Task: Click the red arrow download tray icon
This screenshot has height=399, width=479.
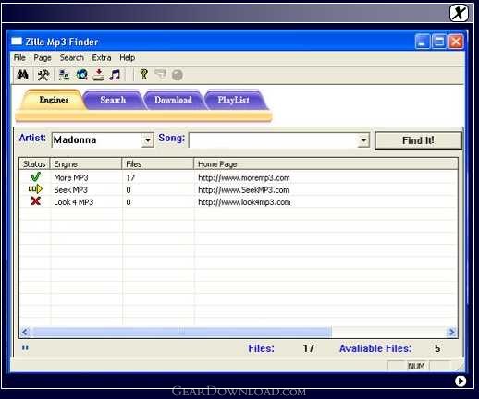Action: 98,75
